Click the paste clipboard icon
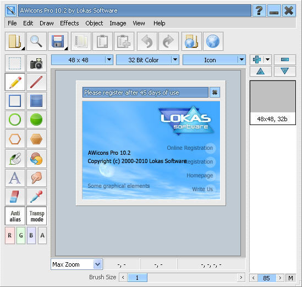Screen dimensions: 302x287 (x=102, y=41)
